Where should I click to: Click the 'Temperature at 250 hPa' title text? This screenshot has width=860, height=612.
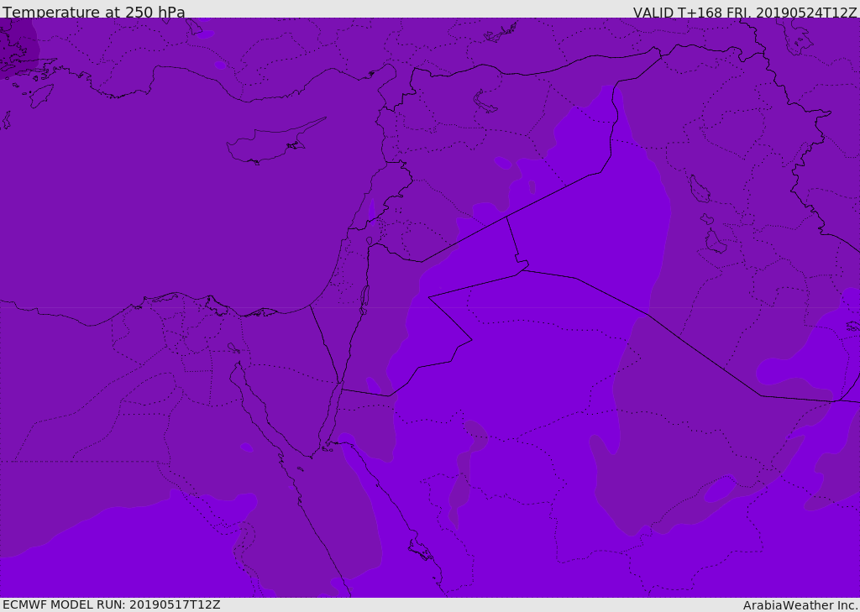coord(94,12)
